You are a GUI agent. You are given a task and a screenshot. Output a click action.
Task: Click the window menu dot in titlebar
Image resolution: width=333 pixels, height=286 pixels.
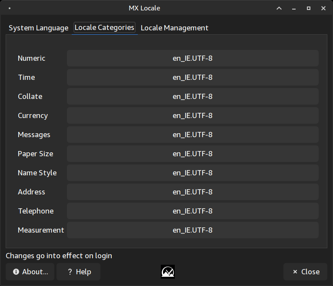click(x=10, y=8)
